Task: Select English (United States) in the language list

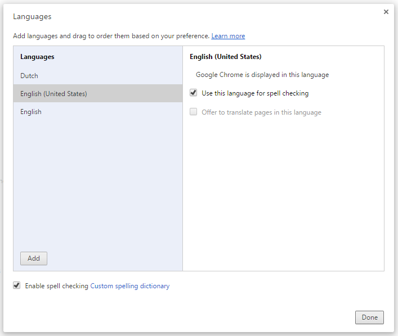Action: pos(53,94)
